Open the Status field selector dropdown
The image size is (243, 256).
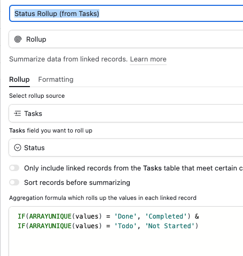coord(126,148)
